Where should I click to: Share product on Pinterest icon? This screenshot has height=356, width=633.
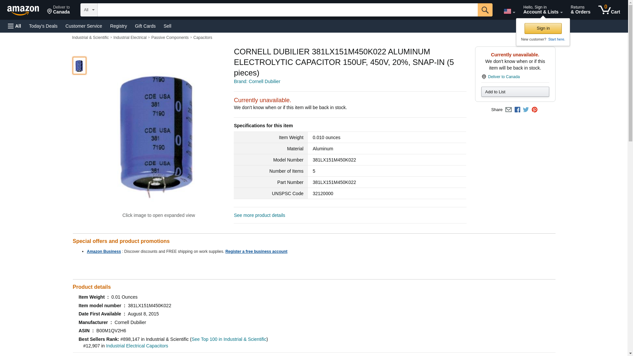click(x=534, y=110)
